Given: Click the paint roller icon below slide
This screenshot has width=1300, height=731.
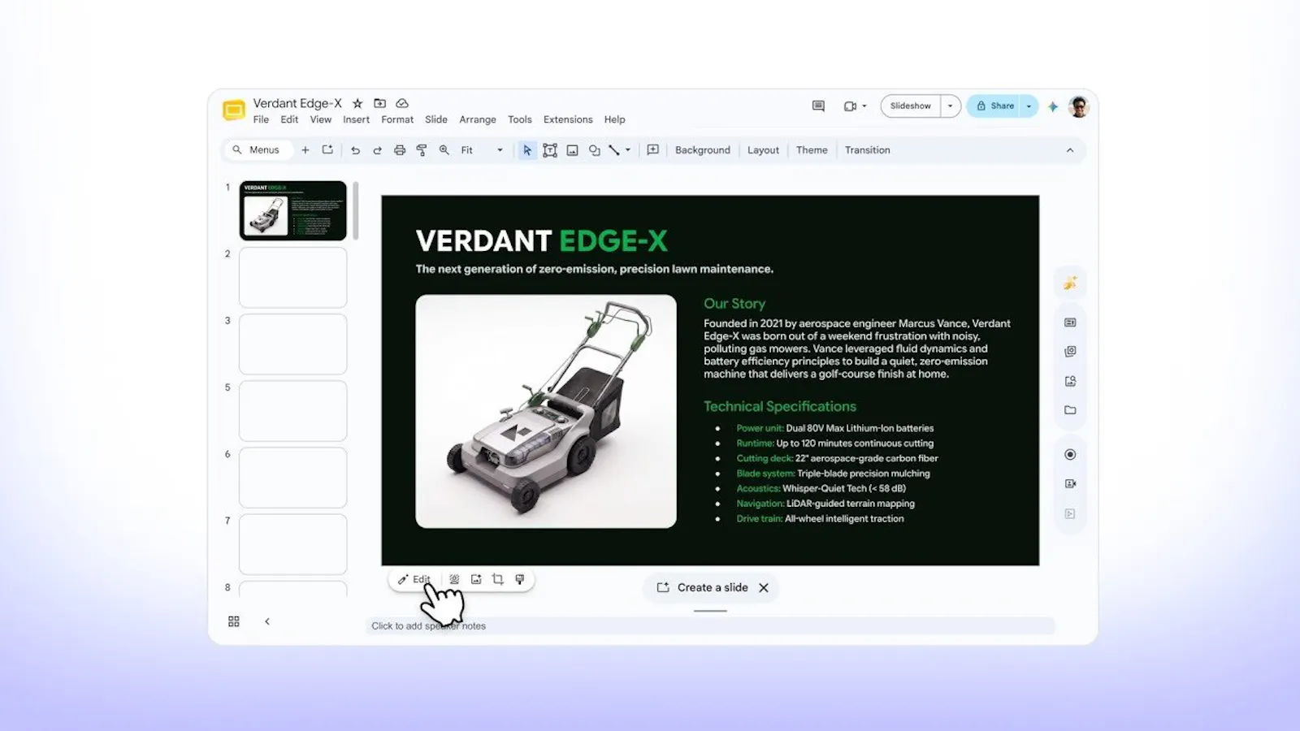Looking at the screenshot, I should [x=520, y=579].
